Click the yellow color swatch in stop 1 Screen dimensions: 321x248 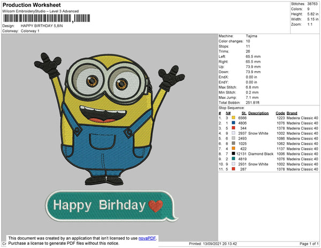pyautogui.click(x=234, y=118)
